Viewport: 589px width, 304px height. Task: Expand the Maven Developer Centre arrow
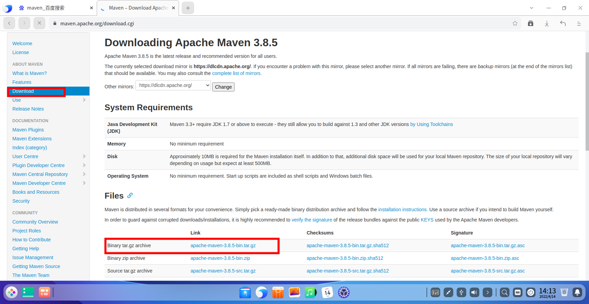[x=84, y=183]
